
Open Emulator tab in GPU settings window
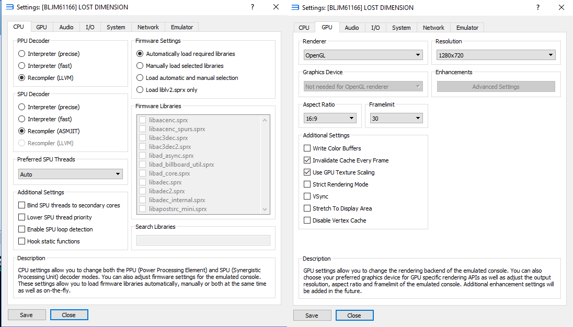tap(467, 28)
